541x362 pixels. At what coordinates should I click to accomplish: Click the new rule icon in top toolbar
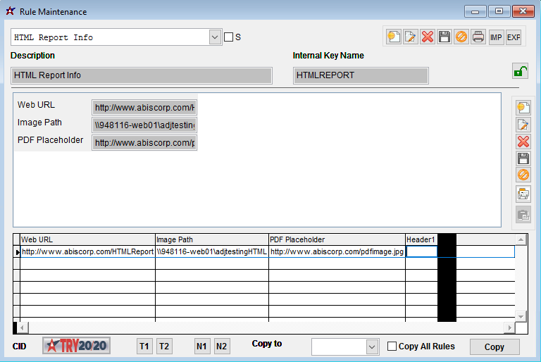click(x=393, y=37)
